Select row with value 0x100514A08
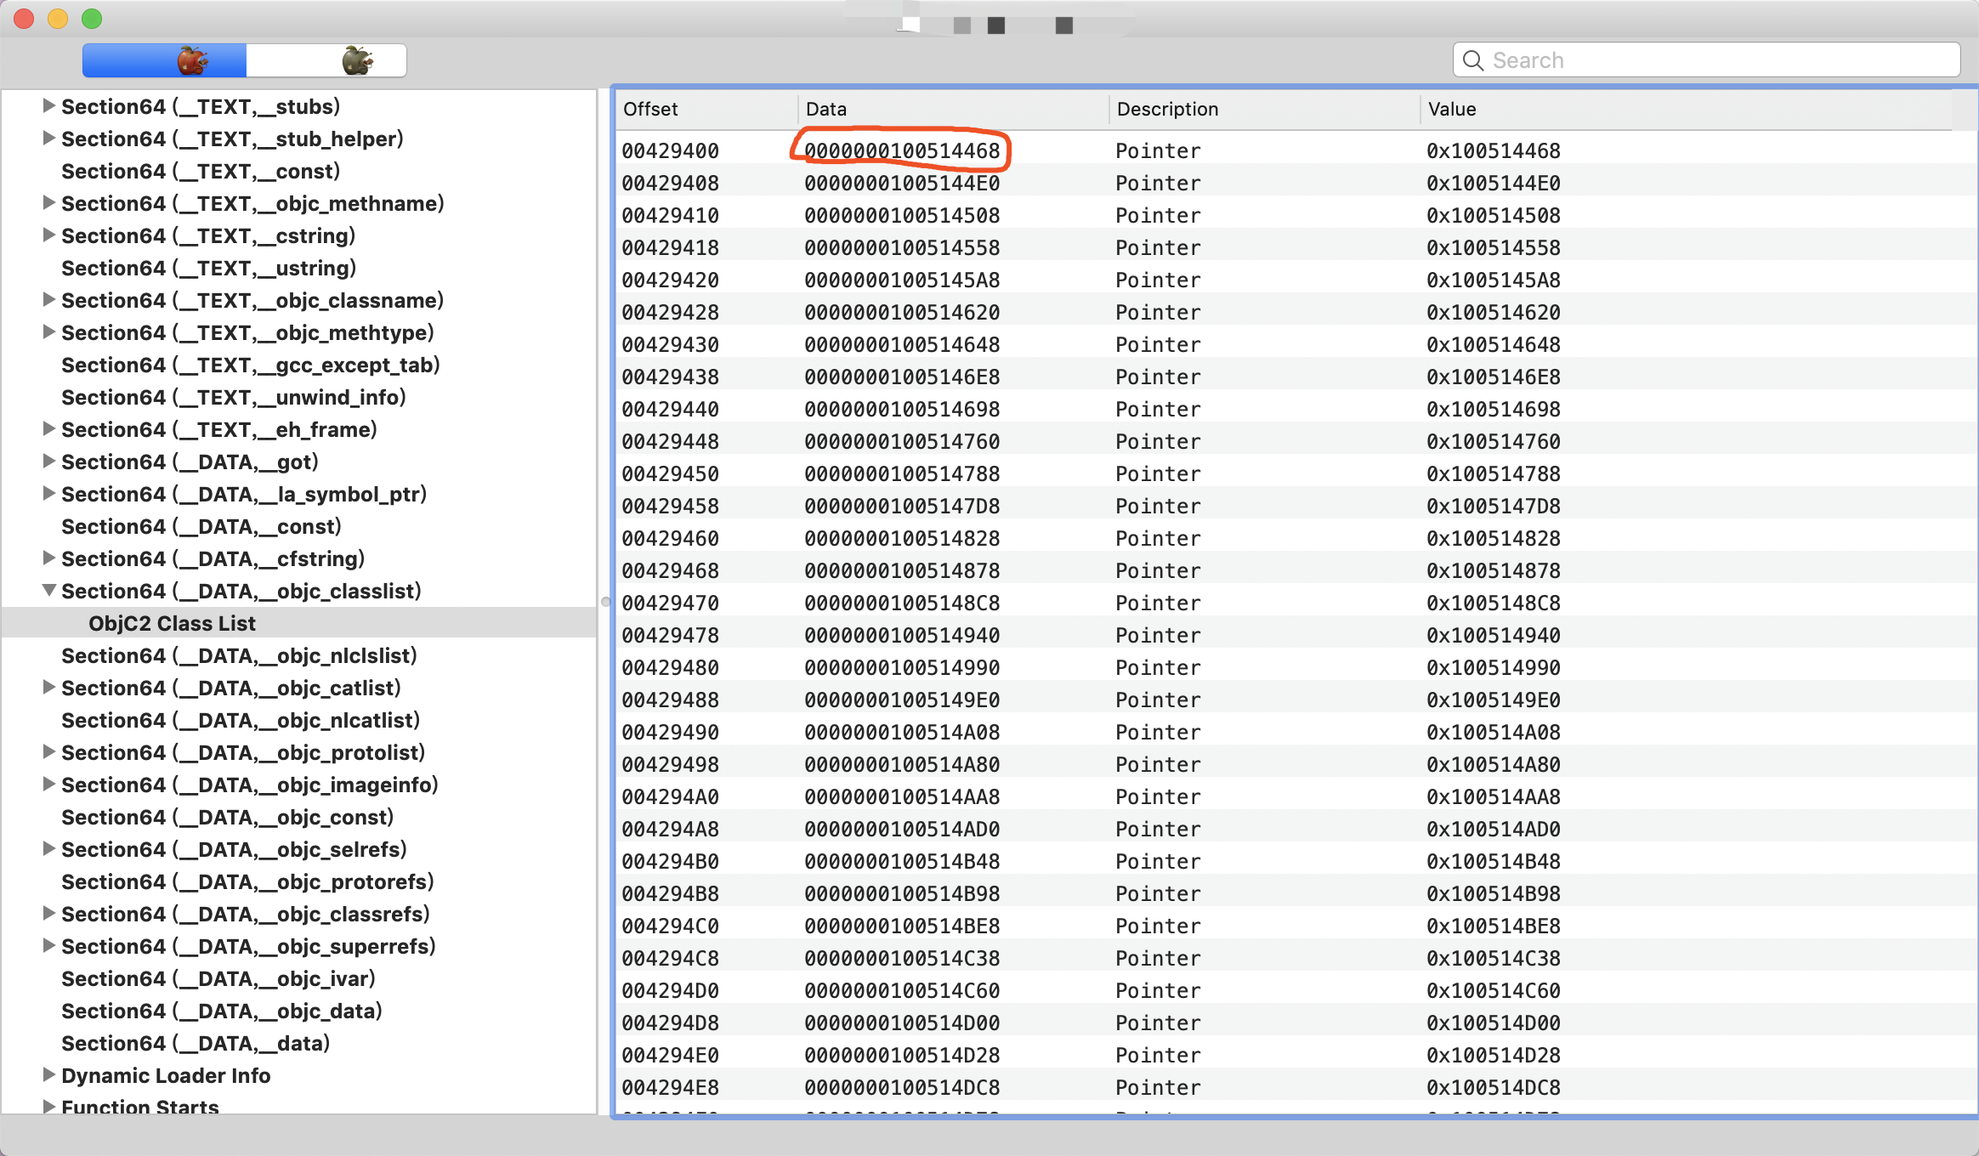Screen dimensions: 1979x1156 click(1493, 732)
